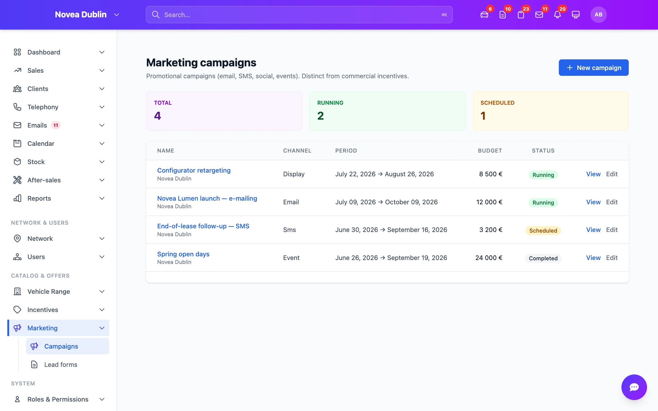Click the Telephony phone icon
The image size is (658, 411).
[x=17, y=107]
